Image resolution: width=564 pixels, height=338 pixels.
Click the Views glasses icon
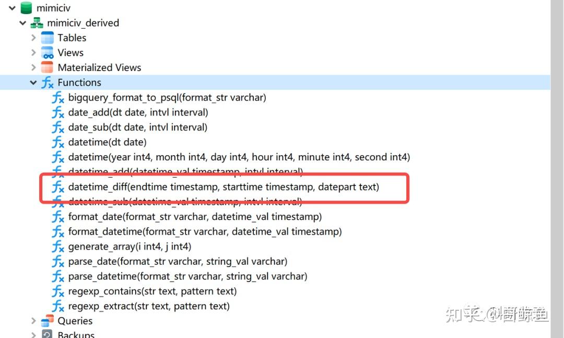[x=48, y=53]
